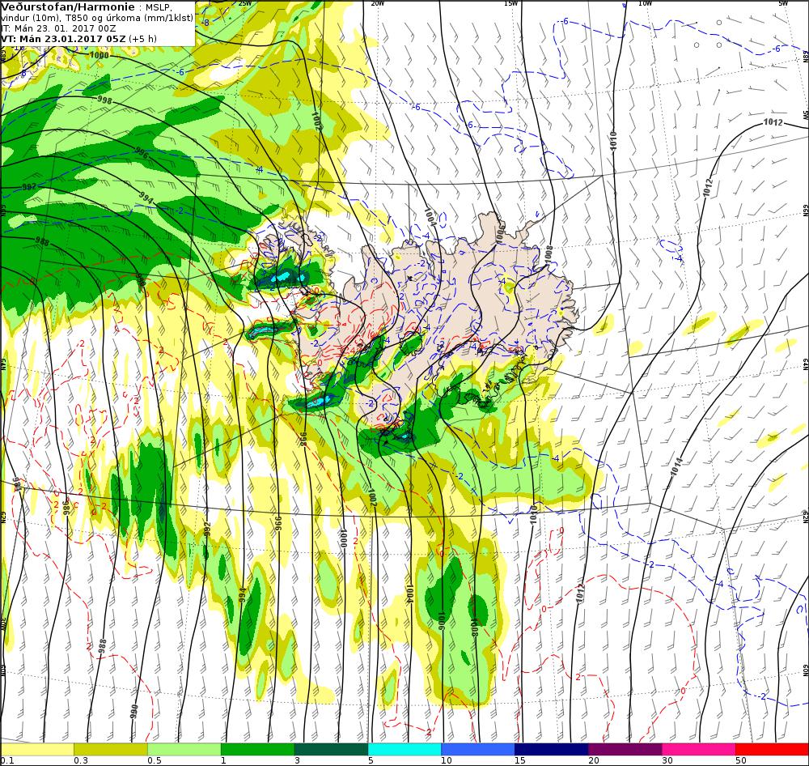Screen dimensions: 809x766
Task: Click the dark teal 3–5 legend swatch
Action: pyautogui.click(x=331, y=749)
